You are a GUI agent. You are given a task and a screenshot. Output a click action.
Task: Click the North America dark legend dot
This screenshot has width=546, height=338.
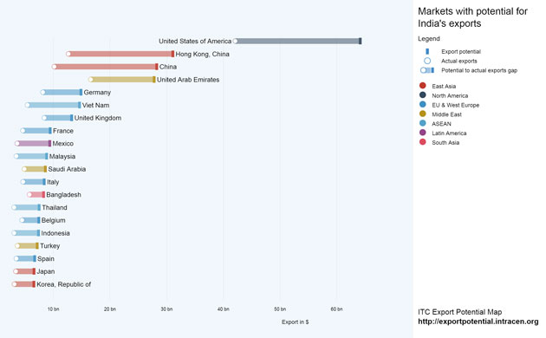pos(422,95)
